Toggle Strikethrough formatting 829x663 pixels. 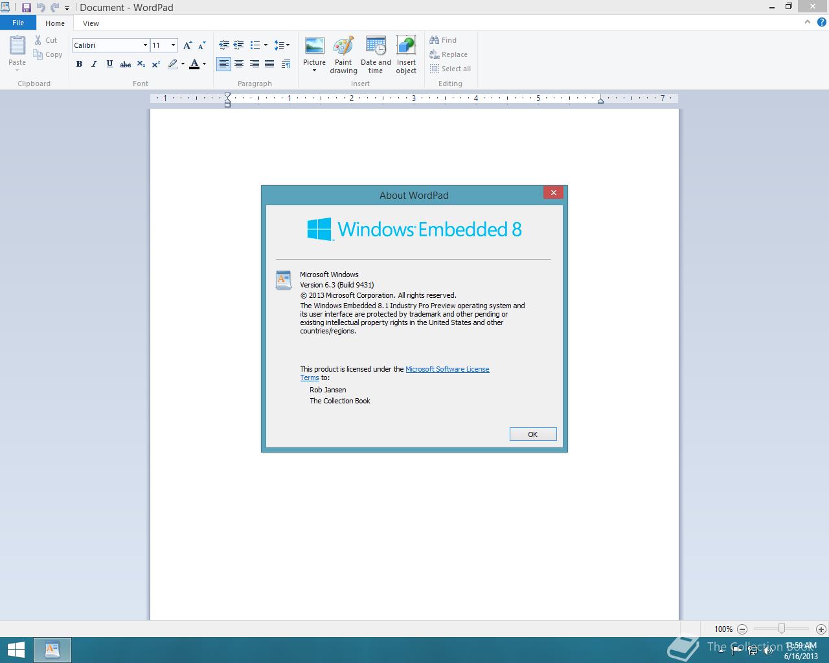click(125, 64)
